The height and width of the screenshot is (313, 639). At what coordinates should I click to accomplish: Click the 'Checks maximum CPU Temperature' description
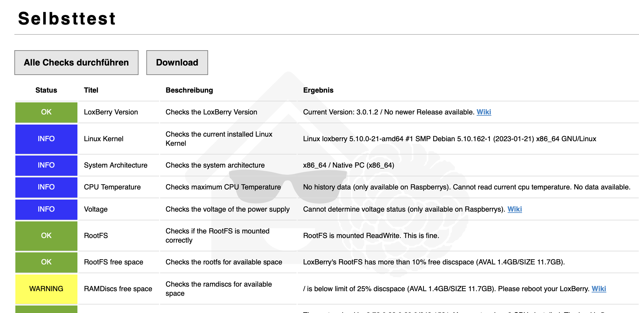pyautogui.click(x=223, y=187)
